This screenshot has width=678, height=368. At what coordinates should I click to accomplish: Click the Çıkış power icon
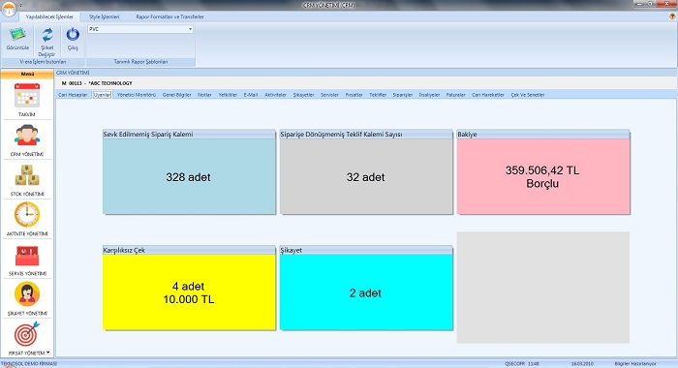click(x=73, y=39)
